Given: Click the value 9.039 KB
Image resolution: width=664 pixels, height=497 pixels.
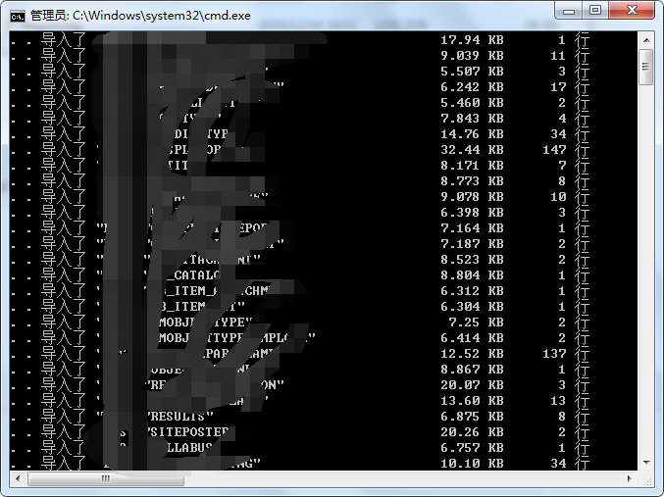Looking at the screenshot, I should coord(472,56).
